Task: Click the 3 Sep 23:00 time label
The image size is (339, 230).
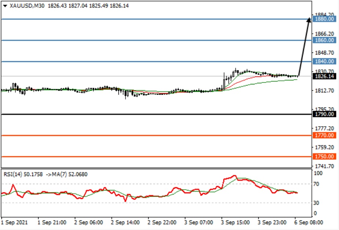Action: click(272, 222)
